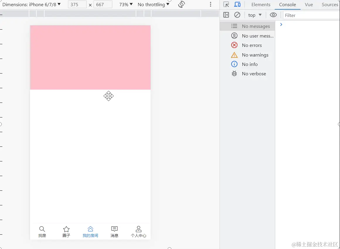Switch to the Vue tab
340x249 pixels.
pyautogui.click(x=309, y=5)
